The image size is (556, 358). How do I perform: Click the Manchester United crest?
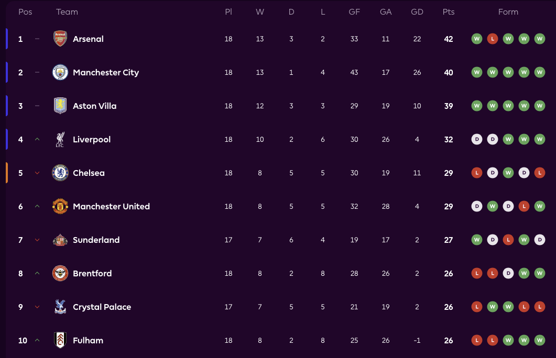[x=60, y=206]
